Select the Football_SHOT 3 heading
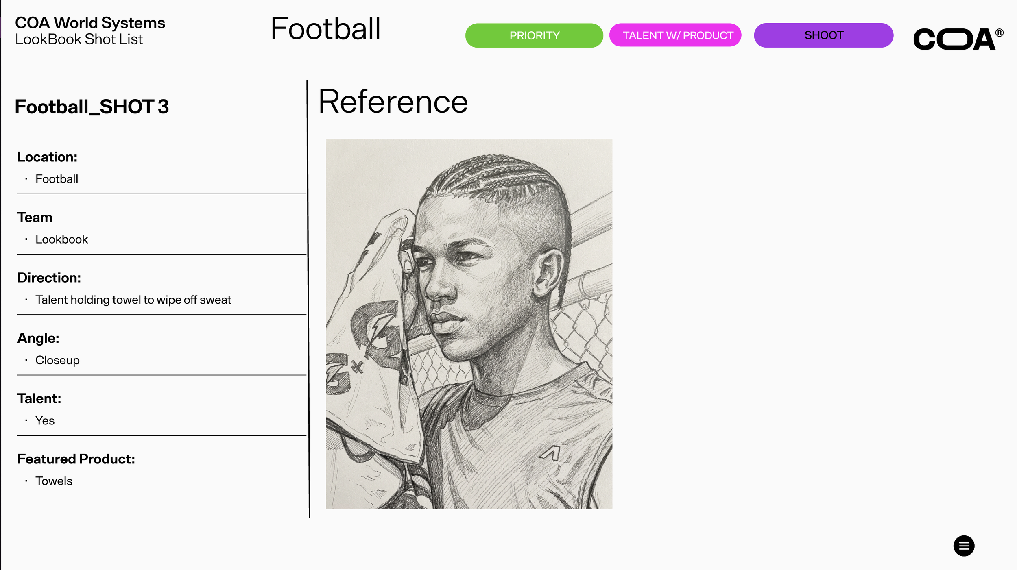This screenshot has width=1017, height=570. coord(92,107)
